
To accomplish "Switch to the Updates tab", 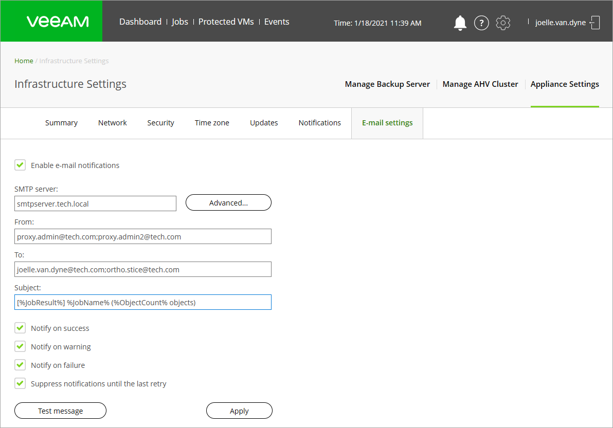I will [264, 123].
